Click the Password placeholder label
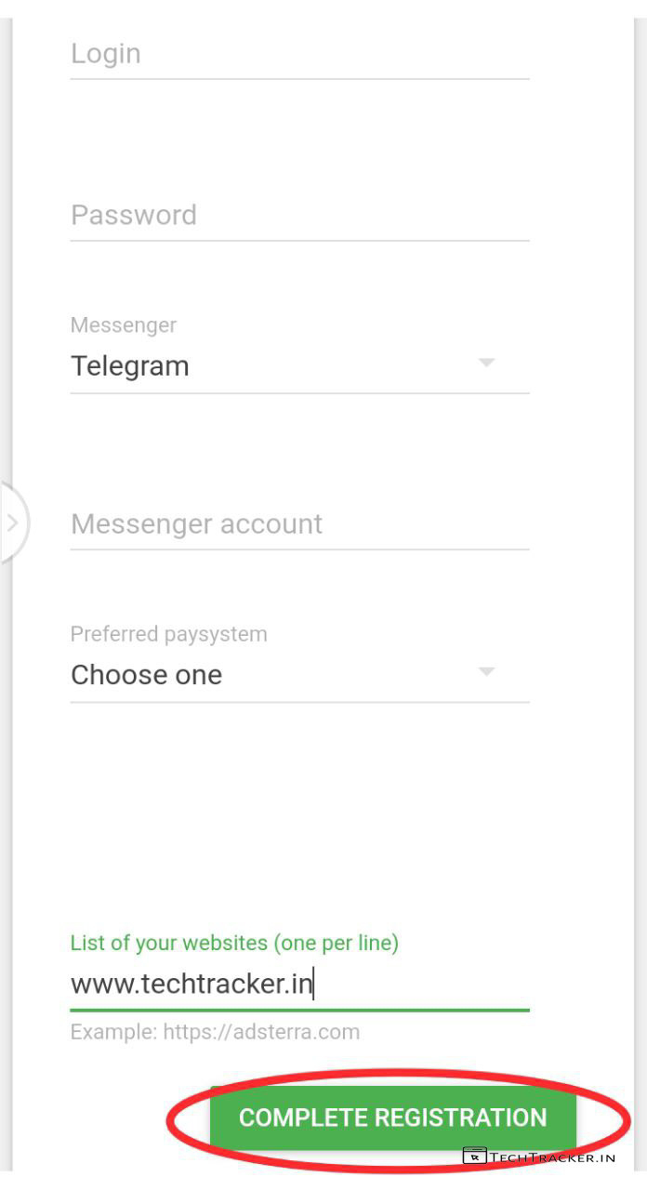This screenshot has height=1190, width=647. 134,216
